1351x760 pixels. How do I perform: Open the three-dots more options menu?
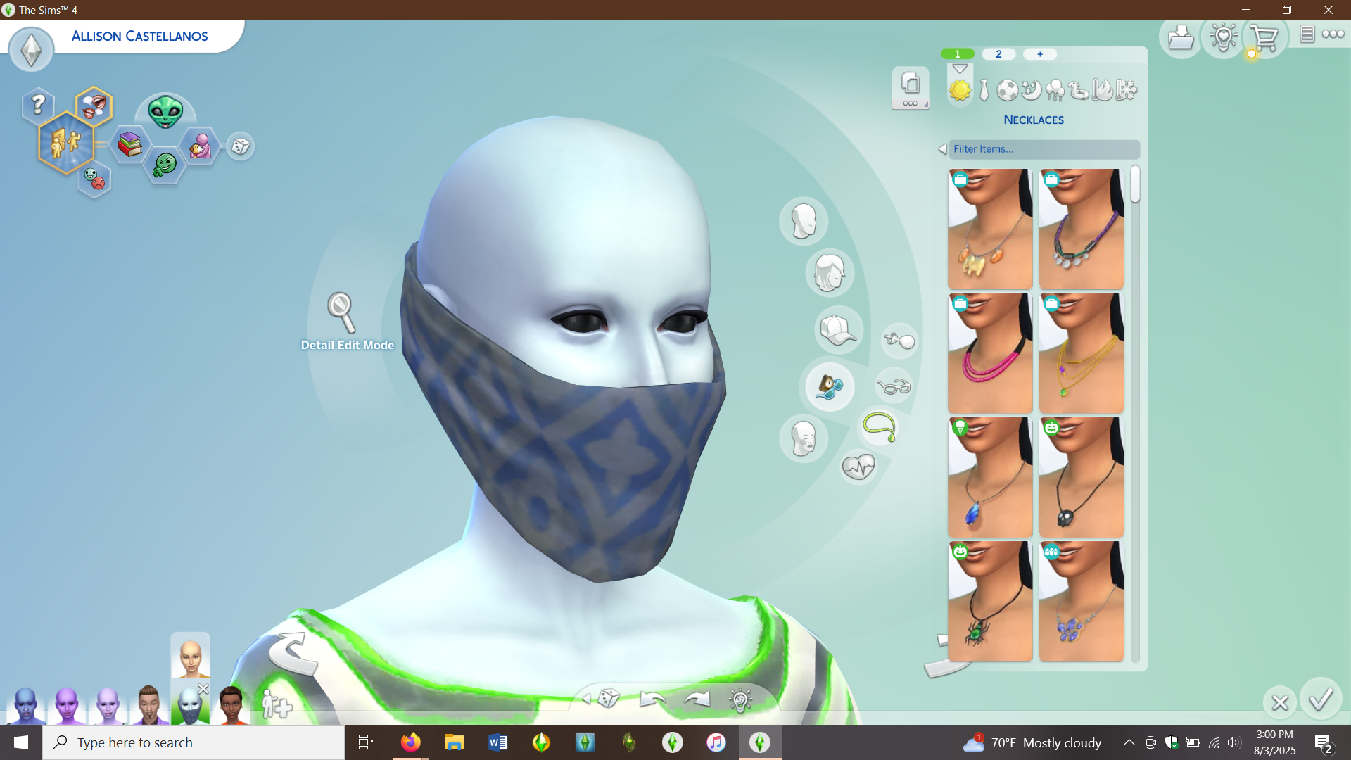(1333, 34)
